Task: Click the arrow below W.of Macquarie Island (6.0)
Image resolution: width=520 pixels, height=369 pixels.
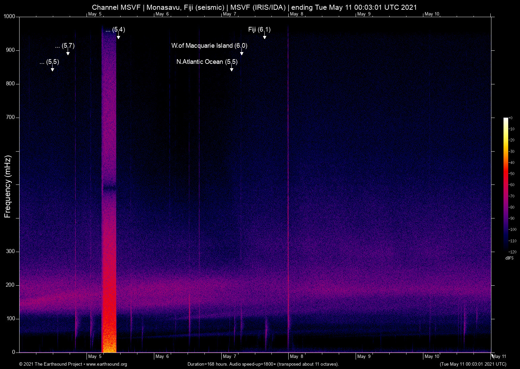Action: (241, 52)
